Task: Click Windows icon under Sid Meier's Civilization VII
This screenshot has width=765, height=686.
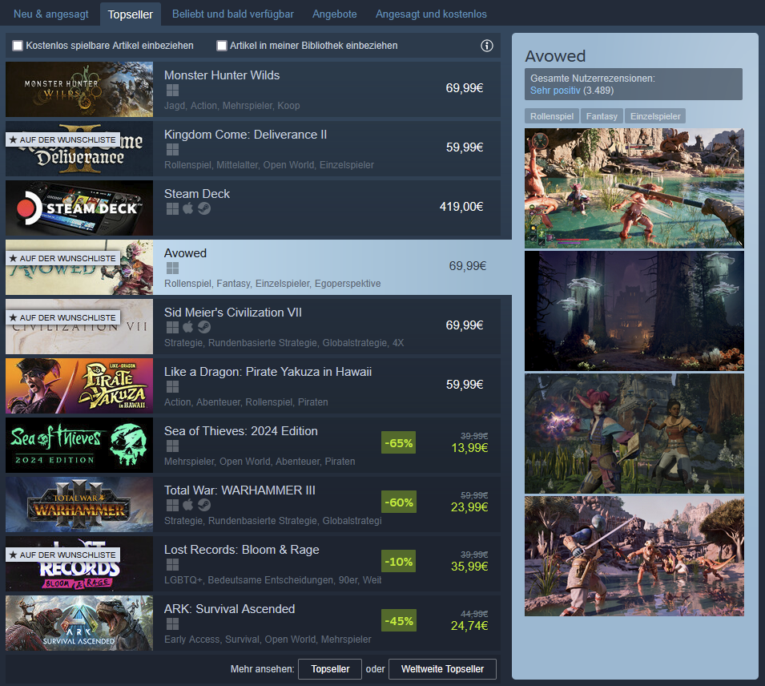Action: 172,327
